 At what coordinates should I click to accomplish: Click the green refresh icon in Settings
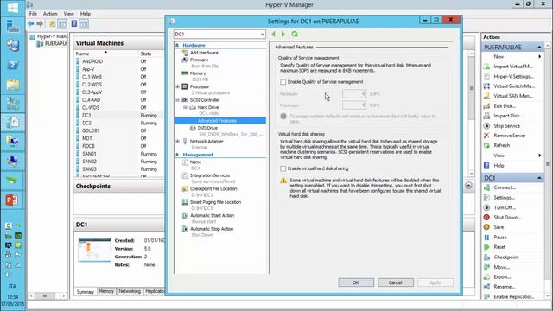pyautogui.click(x=295, y=35)
